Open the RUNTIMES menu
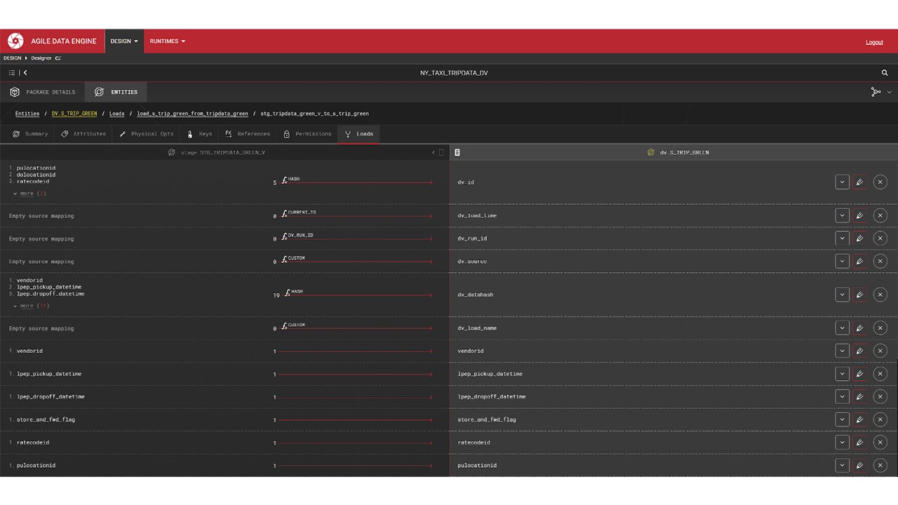The image size is (898, 505). coord(166,41)
